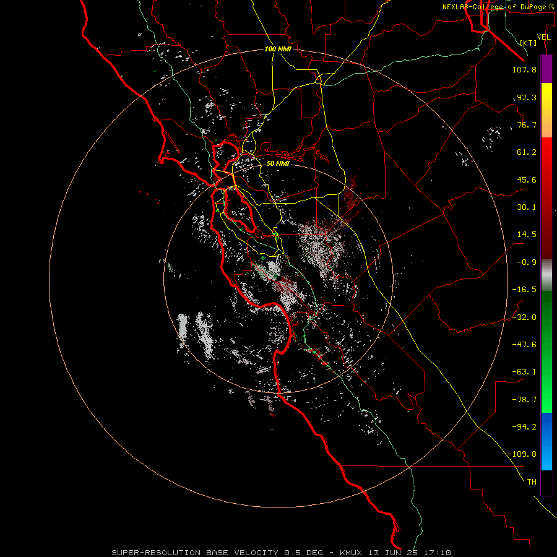Click the -78.7 velocity scale value
The image size is (557, 557).
pyautogui.click(x=524, y=400)
